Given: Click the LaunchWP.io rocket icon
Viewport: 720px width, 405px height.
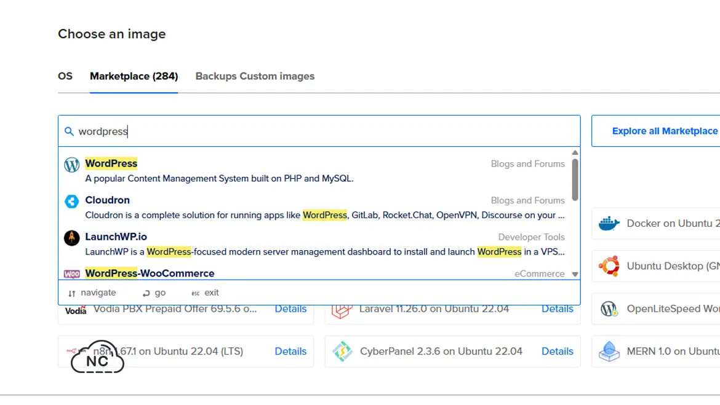Looking at the screenshot, I should click(x=71, y=238).
